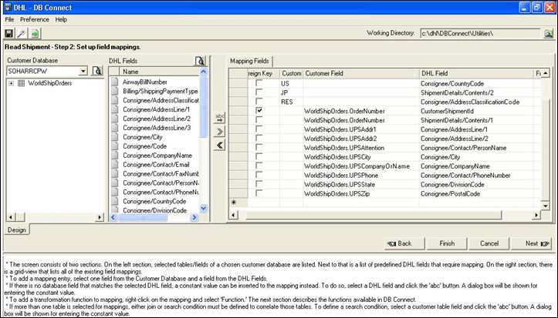Click the Finish button
558x318 pixels.
pyautogui.click(x=447, y=243)
